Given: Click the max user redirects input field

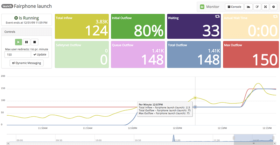Looking at the screenshot, I should click(17, 55).
